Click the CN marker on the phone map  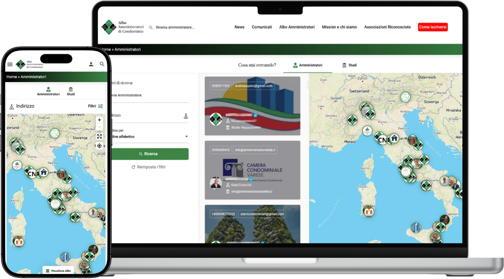(x=32, y=174)
